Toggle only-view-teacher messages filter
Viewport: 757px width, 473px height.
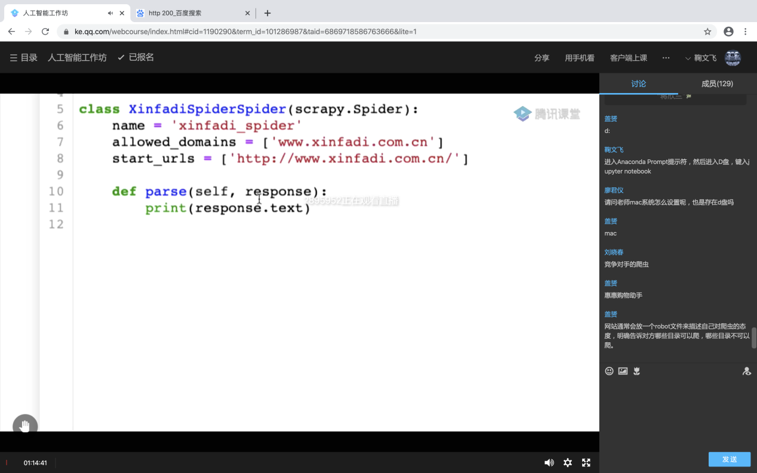point(746,371)
